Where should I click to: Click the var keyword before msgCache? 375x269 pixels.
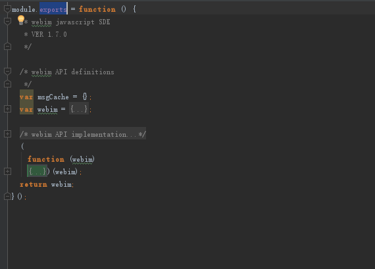(x=26, y=97)
